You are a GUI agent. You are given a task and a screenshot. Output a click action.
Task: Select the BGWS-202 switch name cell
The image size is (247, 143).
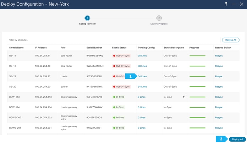point(15,118)
